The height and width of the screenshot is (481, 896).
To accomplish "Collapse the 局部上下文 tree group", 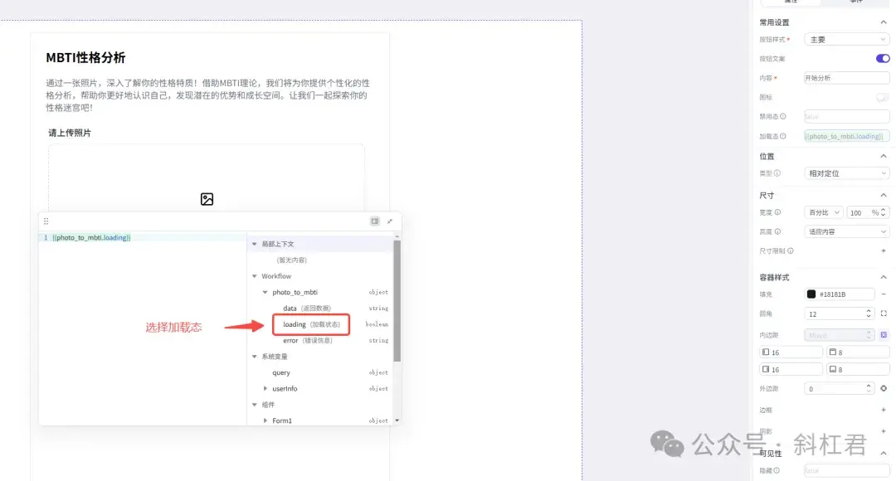I will [255, 244].
